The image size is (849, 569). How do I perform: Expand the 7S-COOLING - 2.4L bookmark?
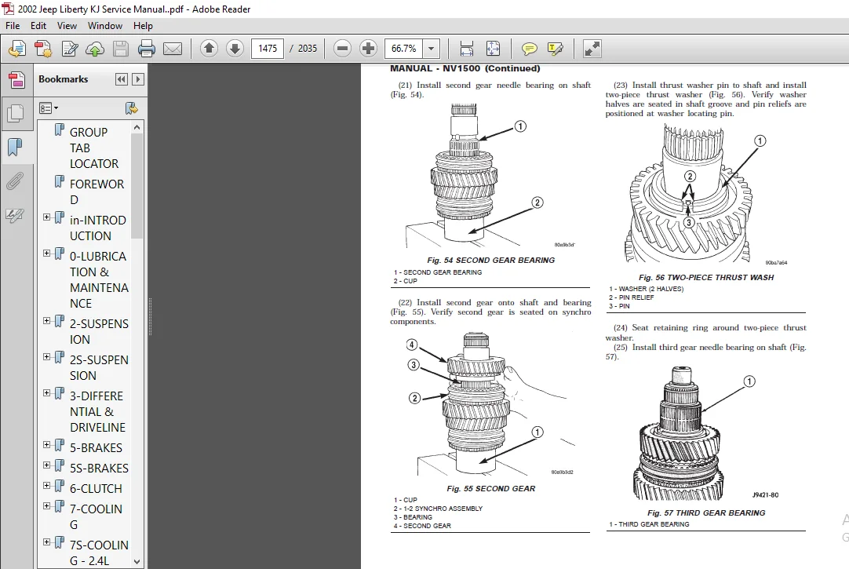pos(46,542)
